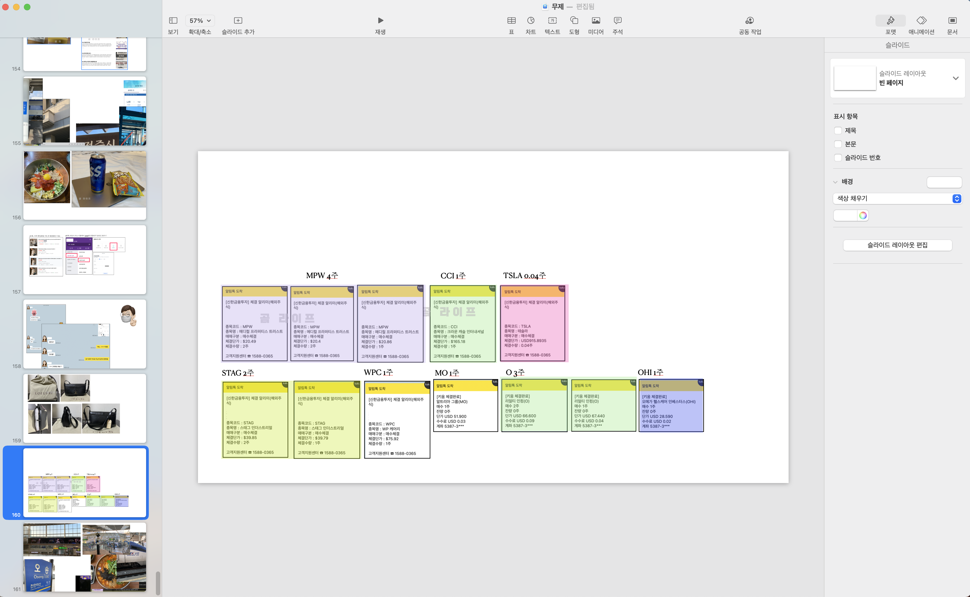The height and width of the screenshot is (597, 970).
Task: Open the color wheel picker
Action: [x=863, y=215]
